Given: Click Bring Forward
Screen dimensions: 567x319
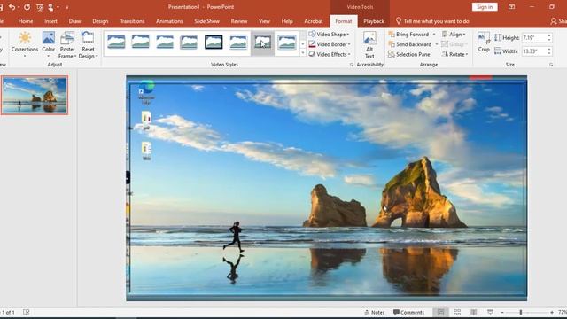Looking at the screenshot, I should tap(408, 34).
